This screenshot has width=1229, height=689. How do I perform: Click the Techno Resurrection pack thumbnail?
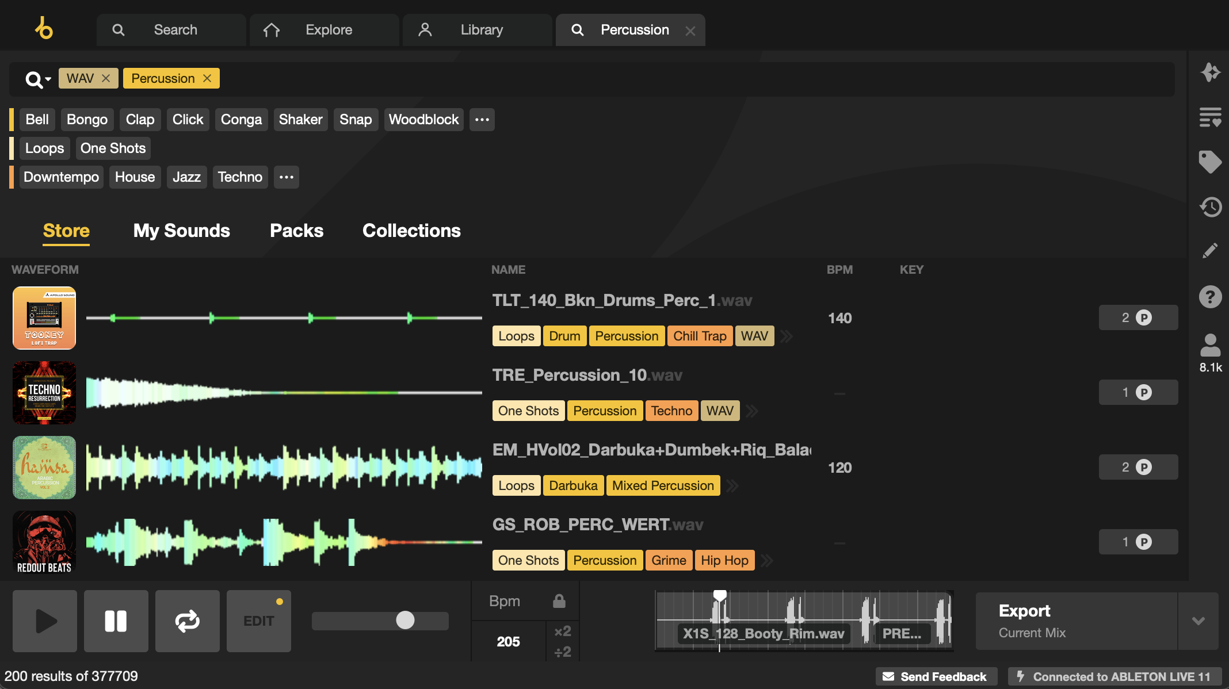pos(44,393)
